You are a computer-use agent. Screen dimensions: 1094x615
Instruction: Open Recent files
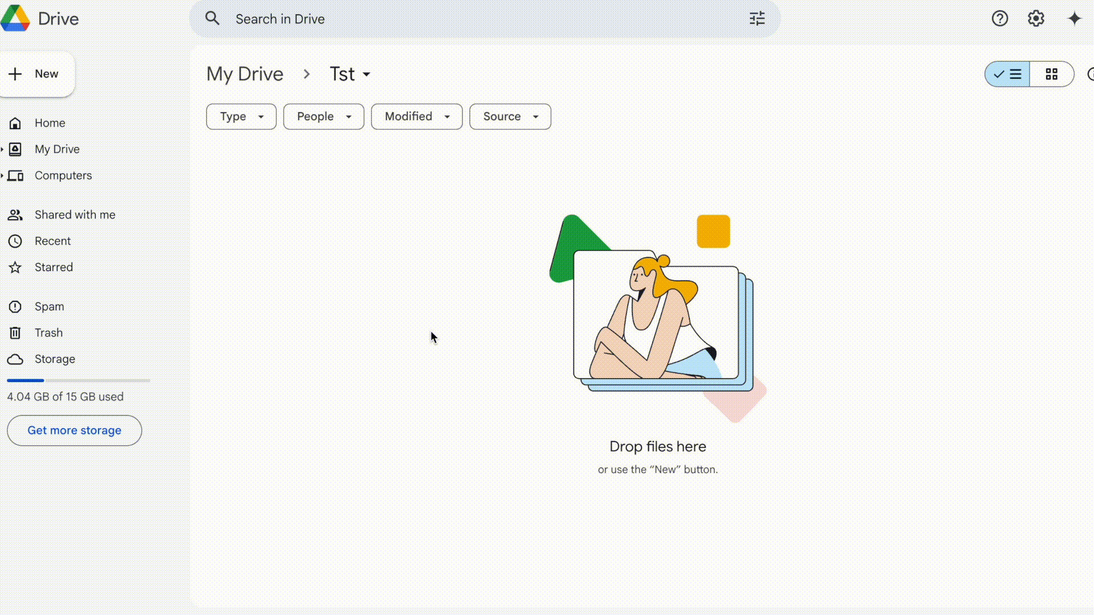pos(52,241)
